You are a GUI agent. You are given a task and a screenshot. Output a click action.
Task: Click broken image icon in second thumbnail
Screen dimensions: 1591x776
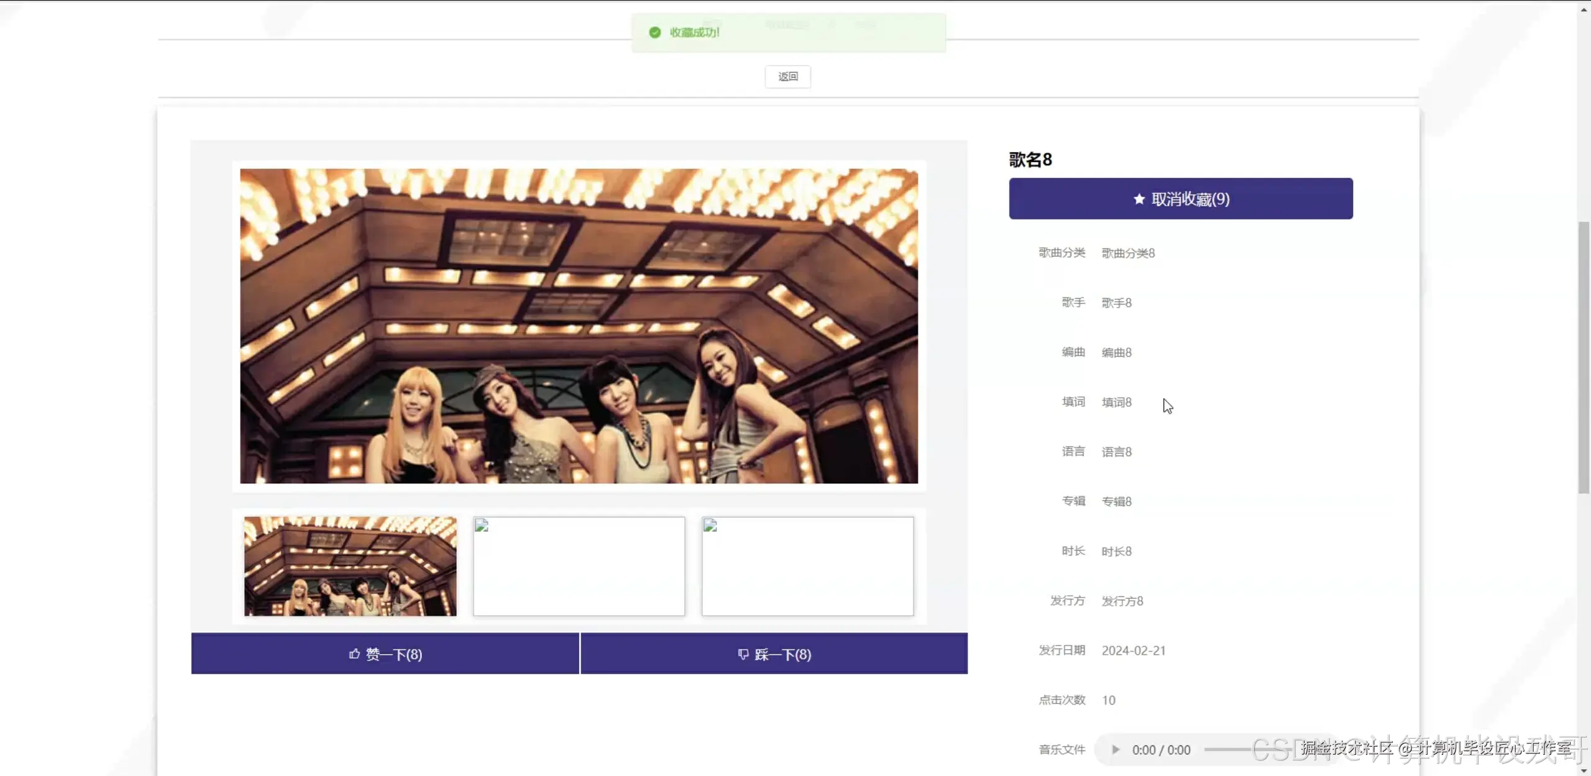pos(482,526)
